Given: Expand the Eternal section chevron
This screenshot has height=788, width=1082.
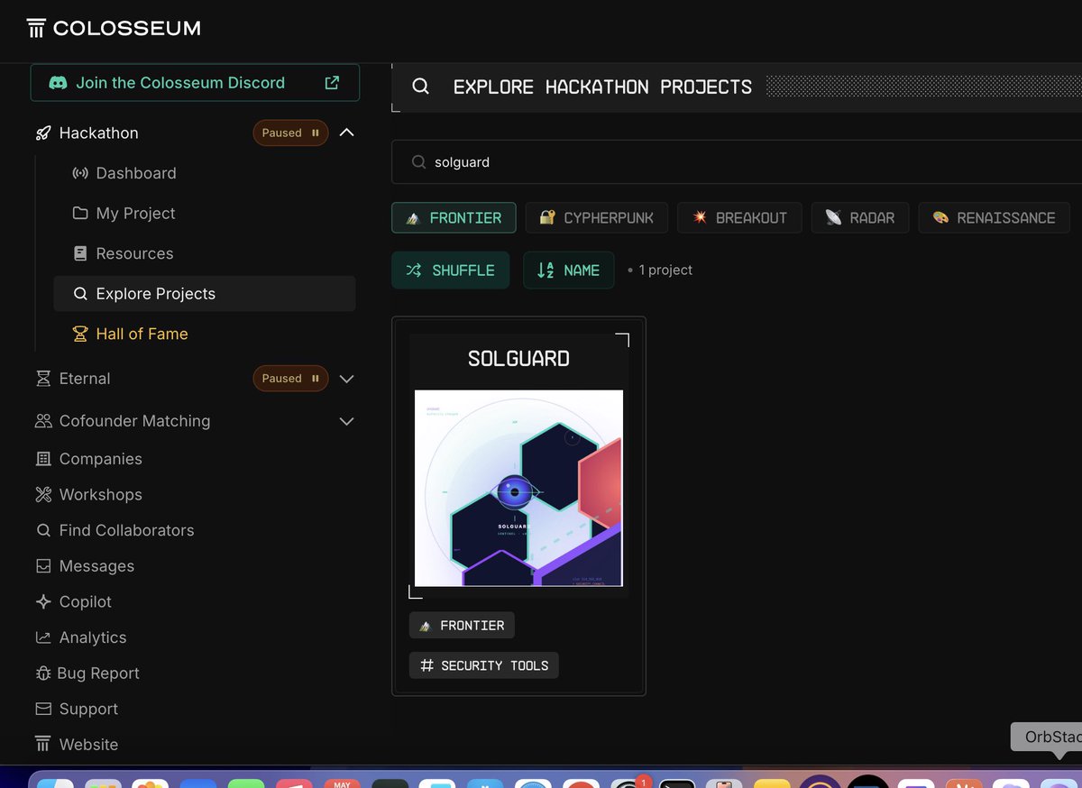Looking at the screenshot, I should pyautogui.click(x=346, y=379).
